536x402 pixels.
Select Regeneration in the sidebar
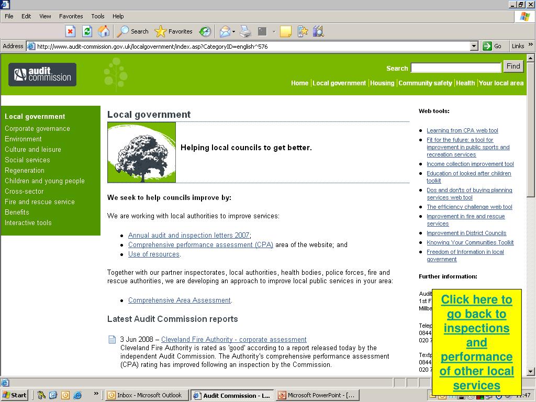pyautogui.click(x=24, y=170)
